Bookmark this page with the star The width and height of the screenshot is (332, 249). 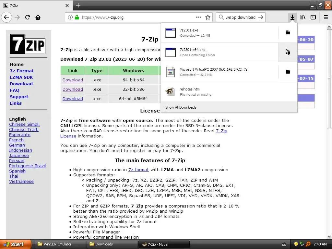(208, 17)
